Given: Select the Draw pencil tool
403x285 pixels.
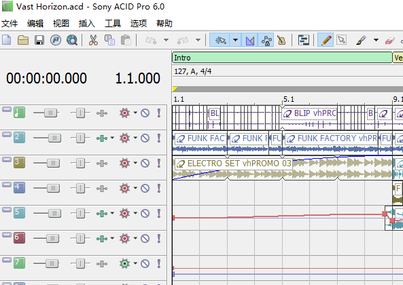Looking at the screenshot, I should (326, 40).
